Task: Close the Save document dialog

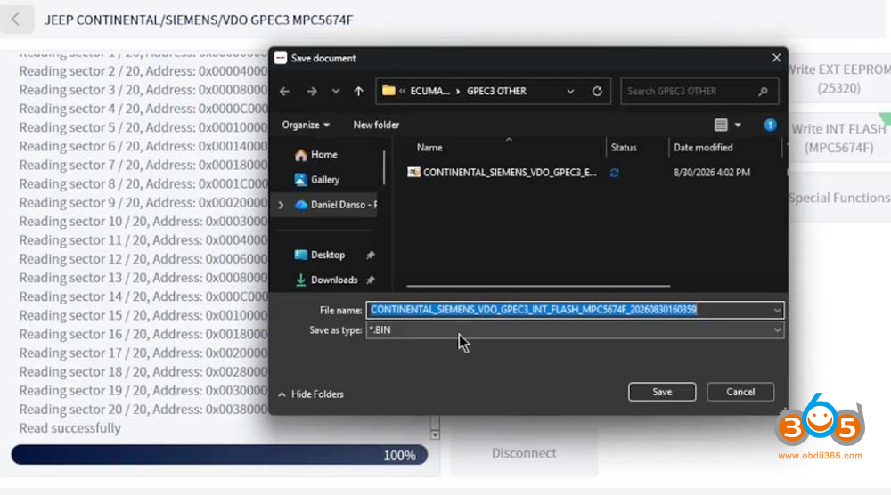Action: pos(776,58)
